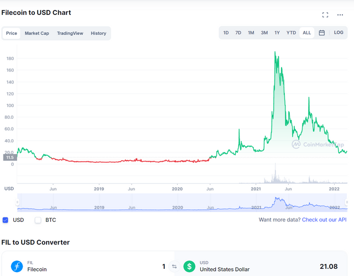
Task: Click the United States Dollar label
Action: point(225,269)
